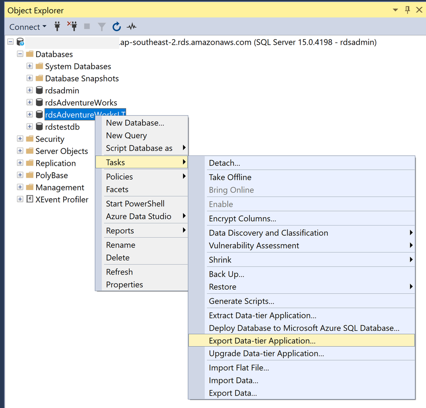Select Encrypt Columns... task
This screenshot has width=426, height=408.
pyautogui.click(x=302, y=218)
